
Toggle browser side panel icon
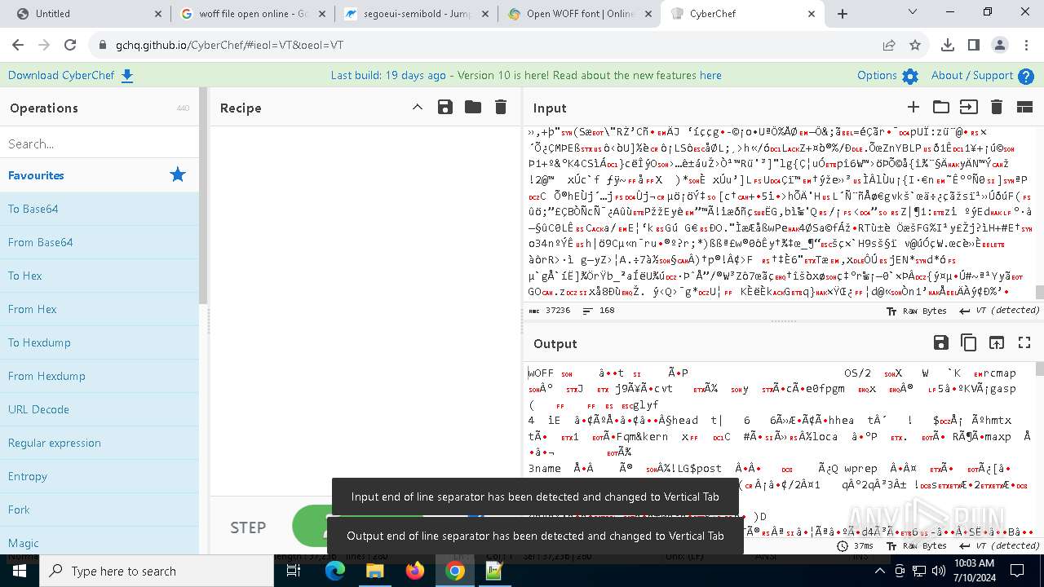(974, 46)
